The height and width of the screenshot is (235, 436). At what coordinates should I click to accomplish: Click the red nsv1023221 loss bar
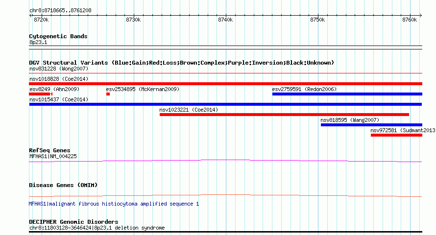[285, 115]
